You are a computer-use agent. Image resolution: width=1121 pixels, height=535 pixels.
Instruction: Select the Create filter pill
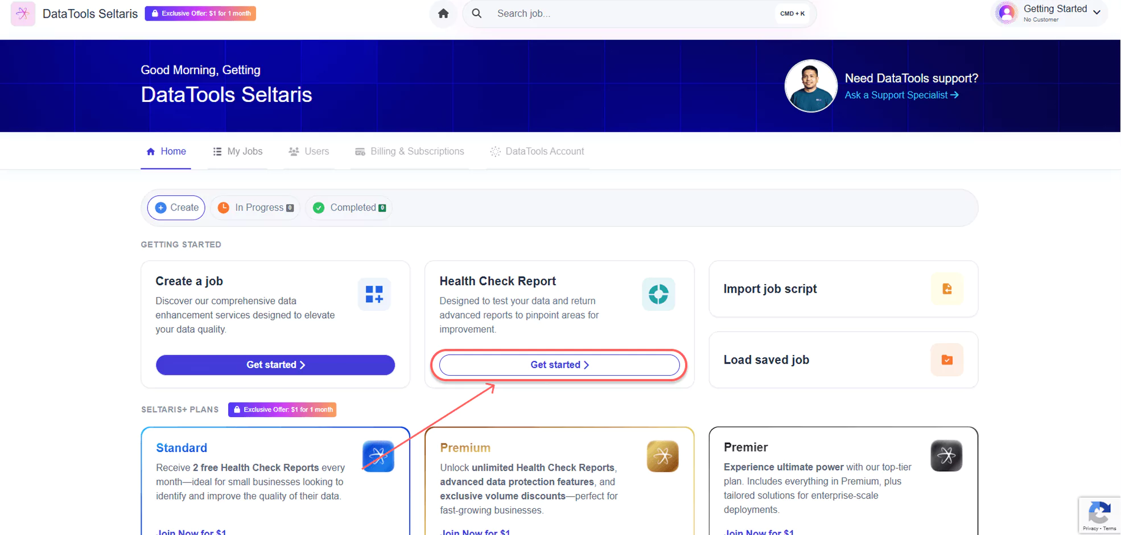click(x=176, y=208)
